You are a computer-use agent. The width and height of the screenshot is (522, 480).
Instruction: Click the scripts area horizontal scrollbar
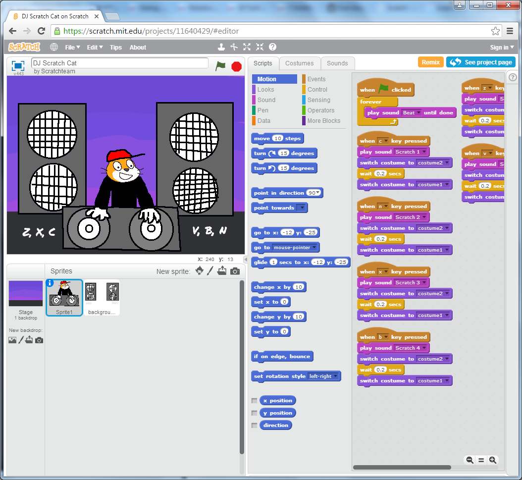pyautogui.click(x=402, y=467)
